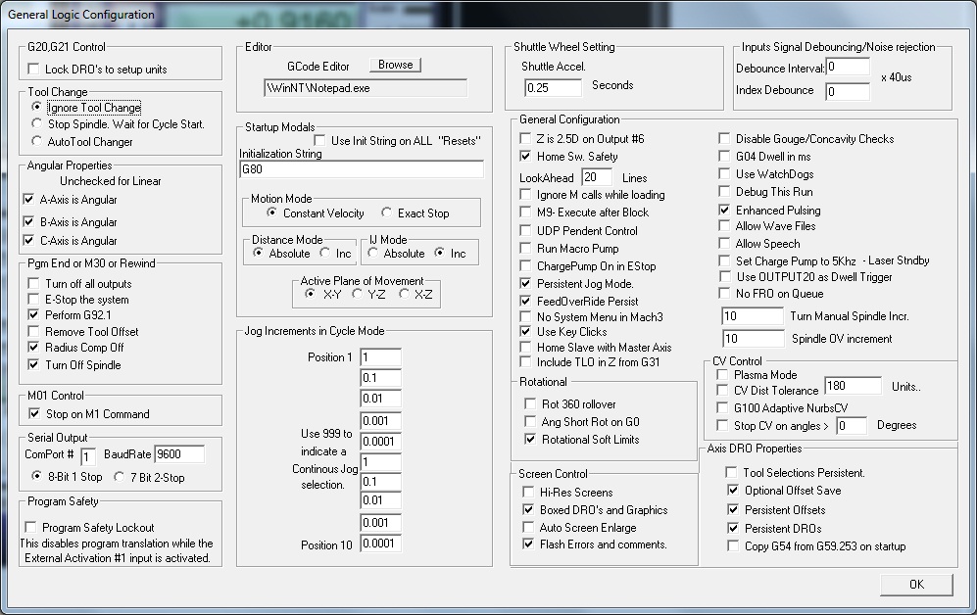Click CV Dist Tolerance value field

(853, 386)
